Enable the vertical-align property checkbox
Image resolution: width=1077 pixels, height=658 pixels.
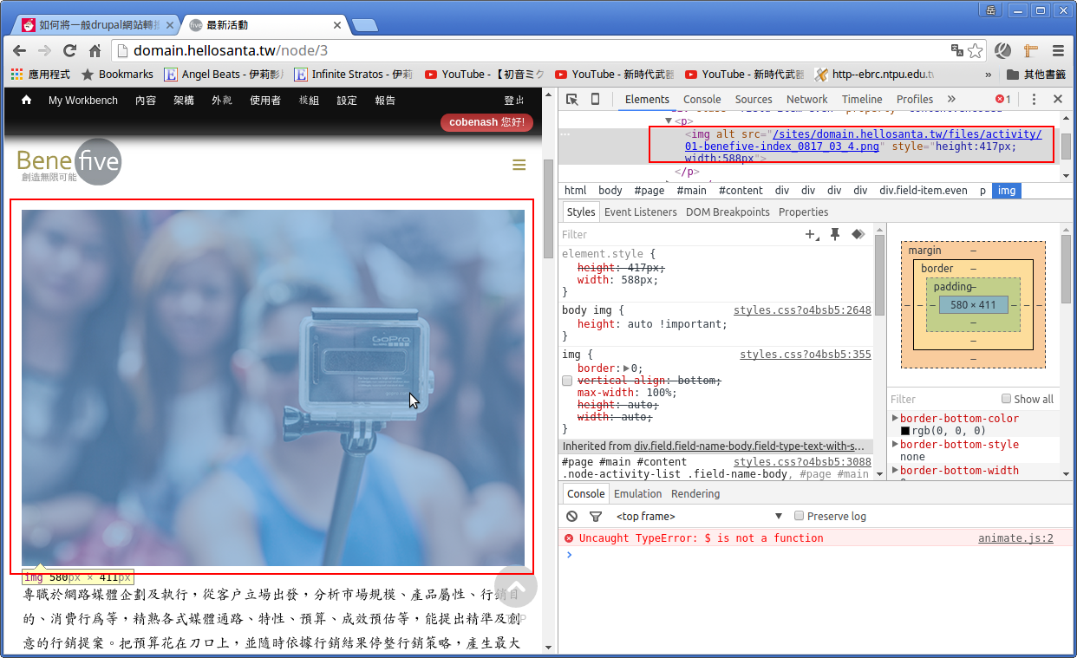click(567, 381)
